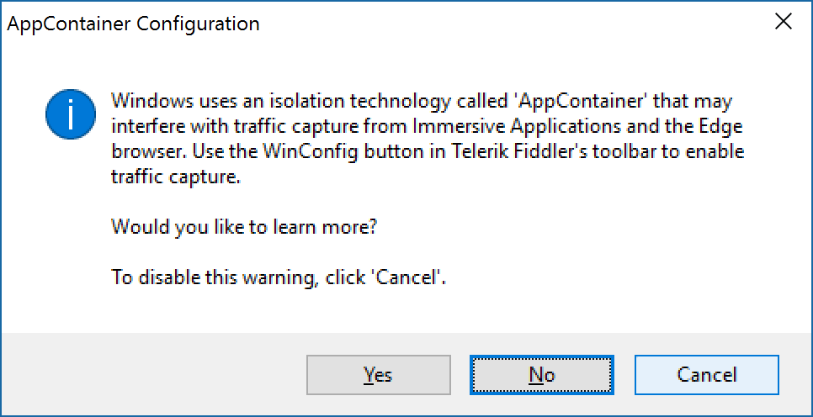
Task: Click the AppContainer warning message paragraph
Action: pyautogui.click(x=422, y=140)
